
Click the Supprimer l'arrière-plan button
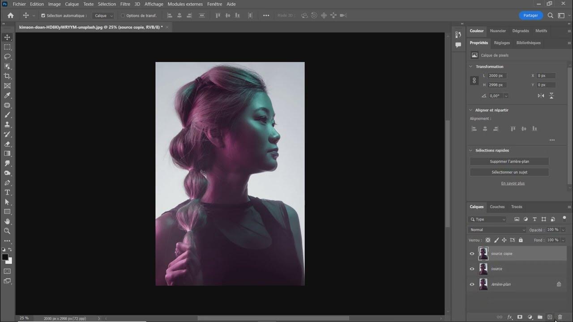point(509,161)
